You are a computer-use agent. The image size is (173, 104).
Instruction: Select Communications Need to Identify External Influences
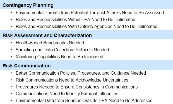(x=67, y=93)
